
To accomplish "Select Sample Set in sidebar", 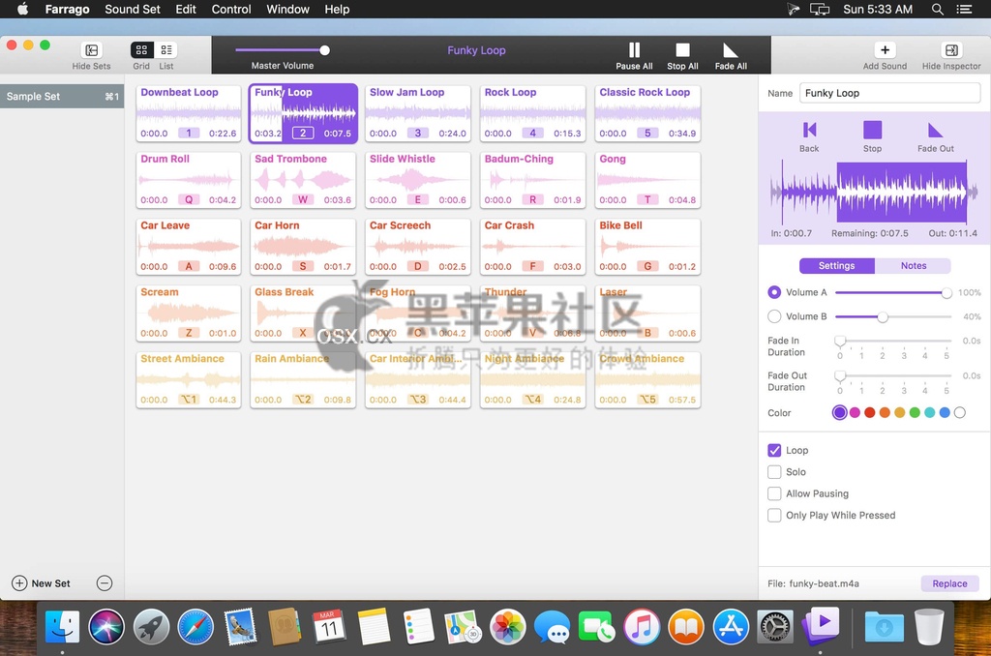I will 62,96.
